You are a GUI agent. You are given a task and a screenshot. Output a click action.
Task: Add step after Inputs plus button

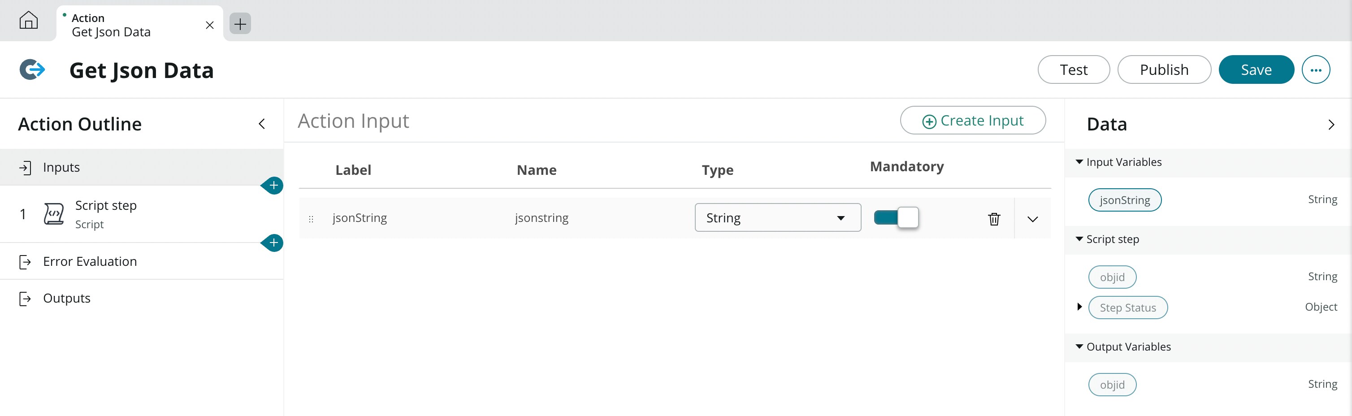(273, 185)
